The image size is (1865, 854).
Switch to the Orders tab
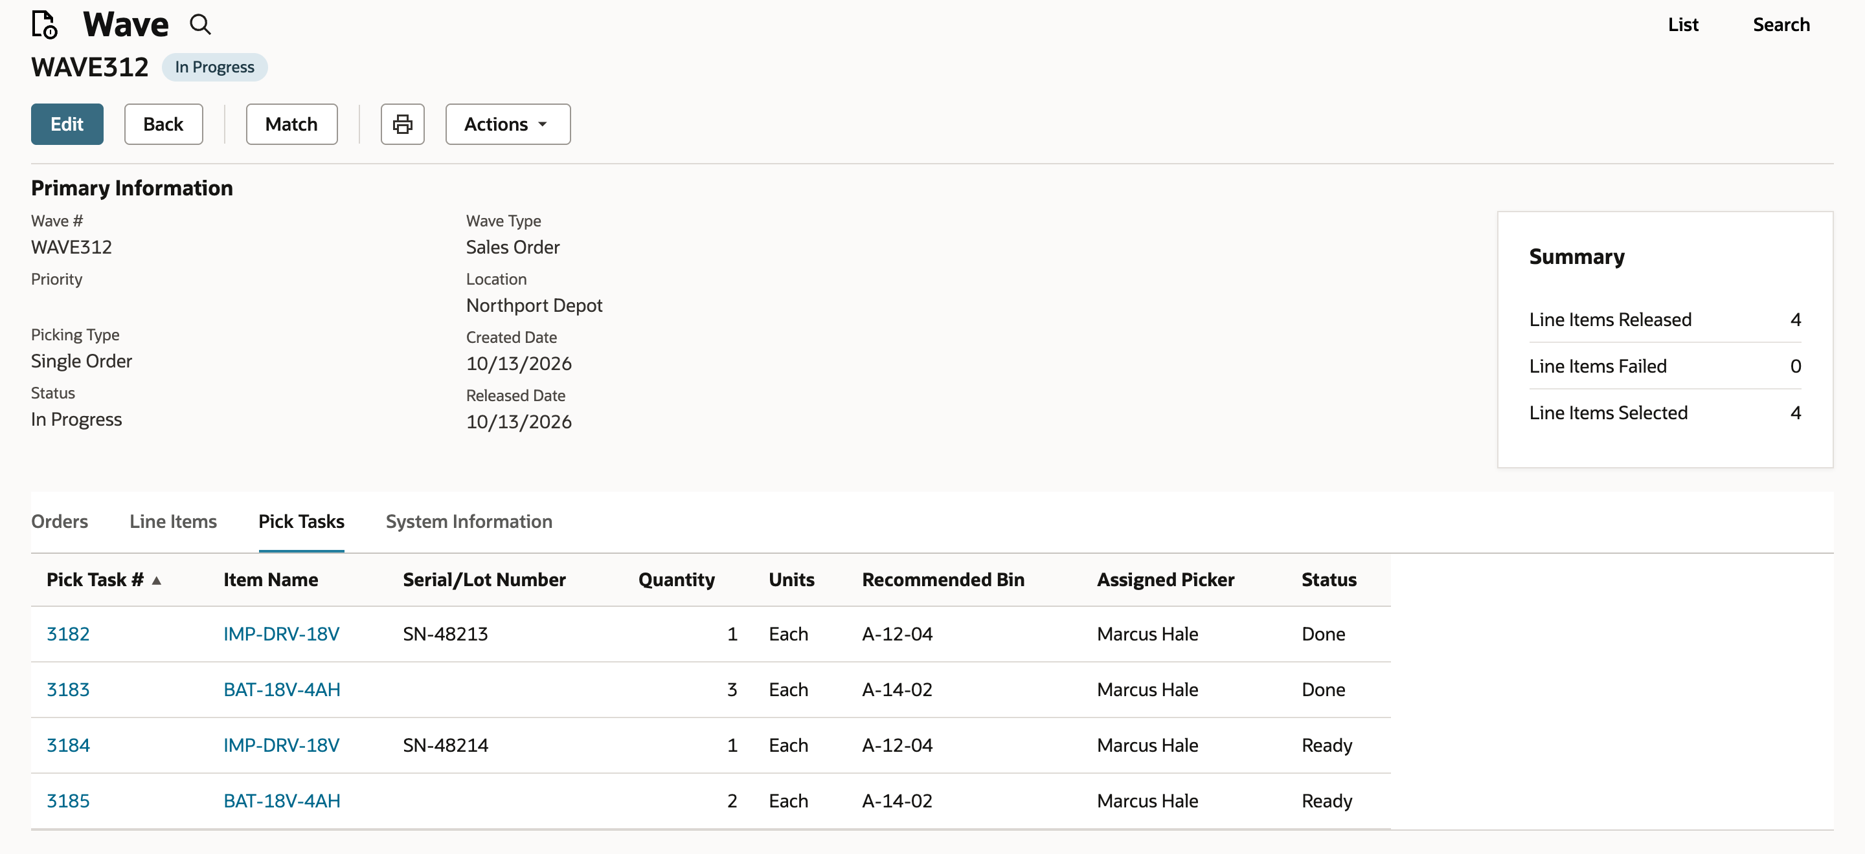coord(60,521)
